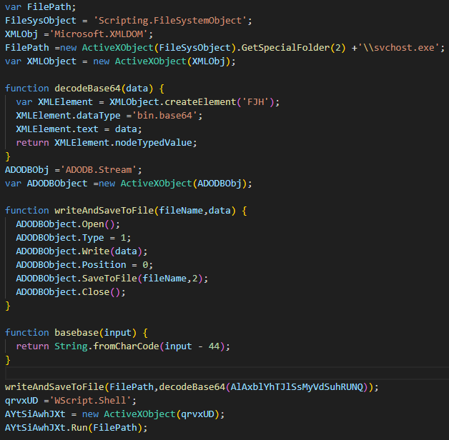Screen dimensions: 449x440
Task: Click 'new ActiveXObject(qrvxUD)' expression
Action: 151,414
